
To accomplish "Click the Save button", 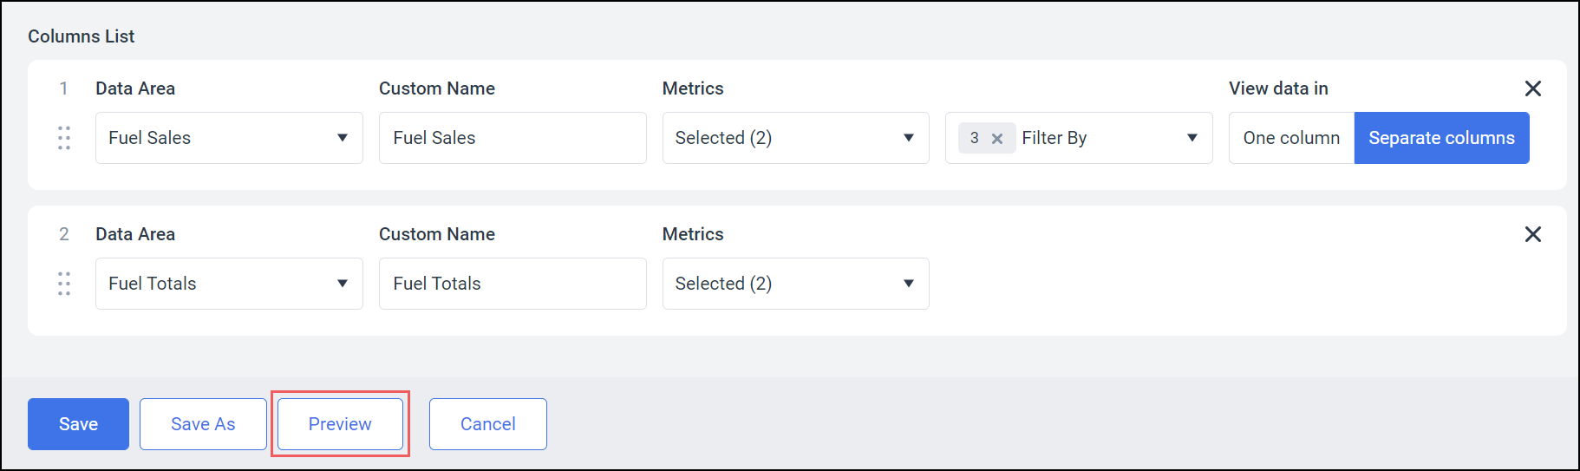I will click(78, 424).
